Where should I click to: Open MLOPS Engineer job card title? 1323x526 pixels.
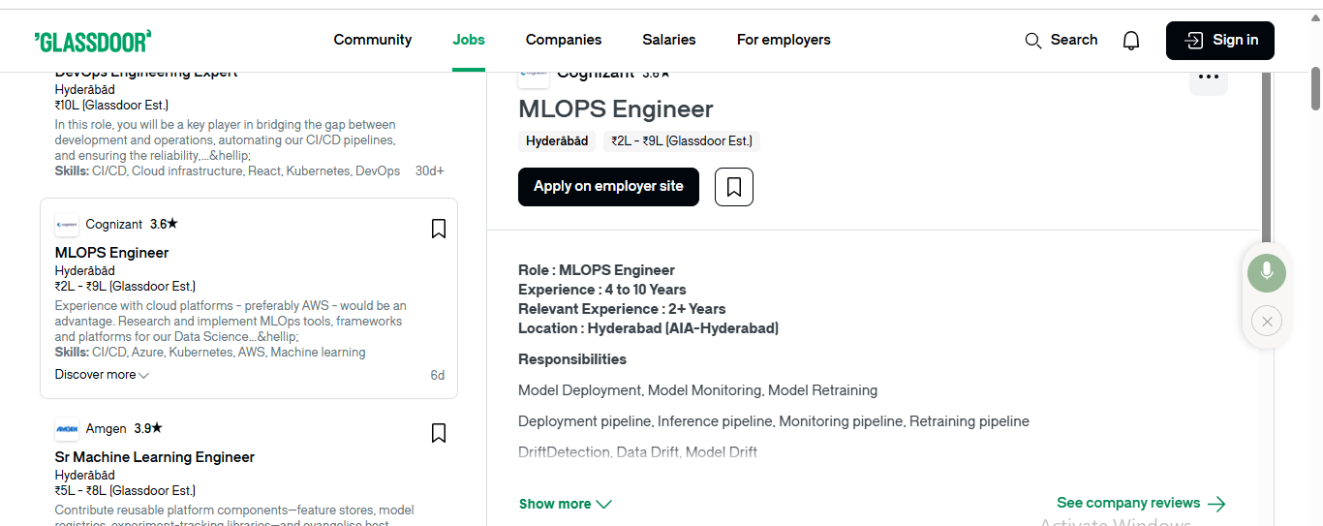(x=112, y=253)
